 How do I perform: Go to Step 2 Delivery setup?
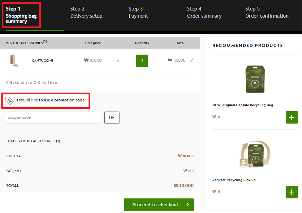pyautogui.click(x=86, y=12)
